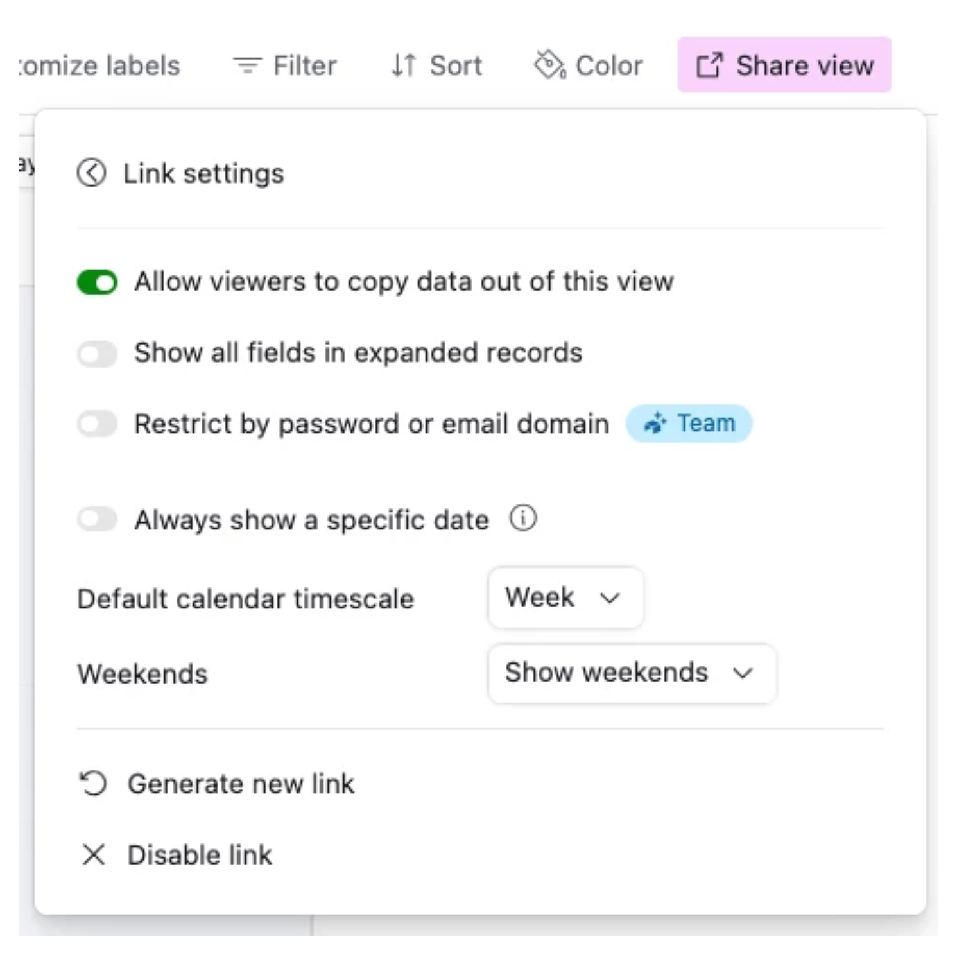The image size is (957, 955).
Task: Click the Sort arrows icon
Action: pyautogui.click(x=402, y=65)
